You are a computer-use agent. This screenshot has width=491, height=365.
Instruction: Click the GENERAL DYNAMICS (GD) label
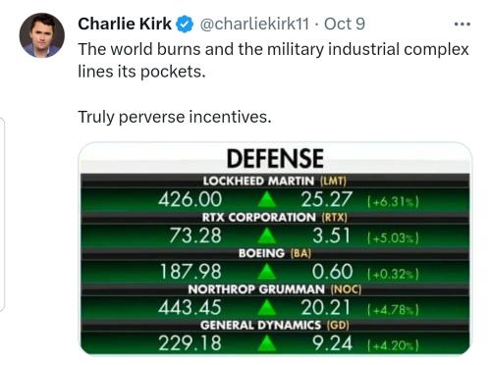(275, 325)
